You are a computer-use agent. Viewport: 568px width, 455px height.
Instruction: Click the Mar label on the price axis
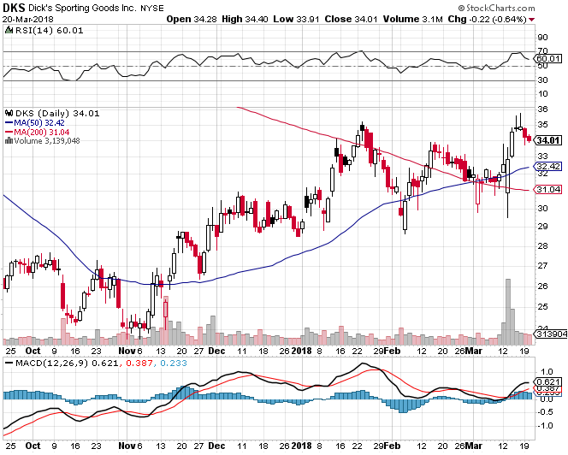coord(473,351)
